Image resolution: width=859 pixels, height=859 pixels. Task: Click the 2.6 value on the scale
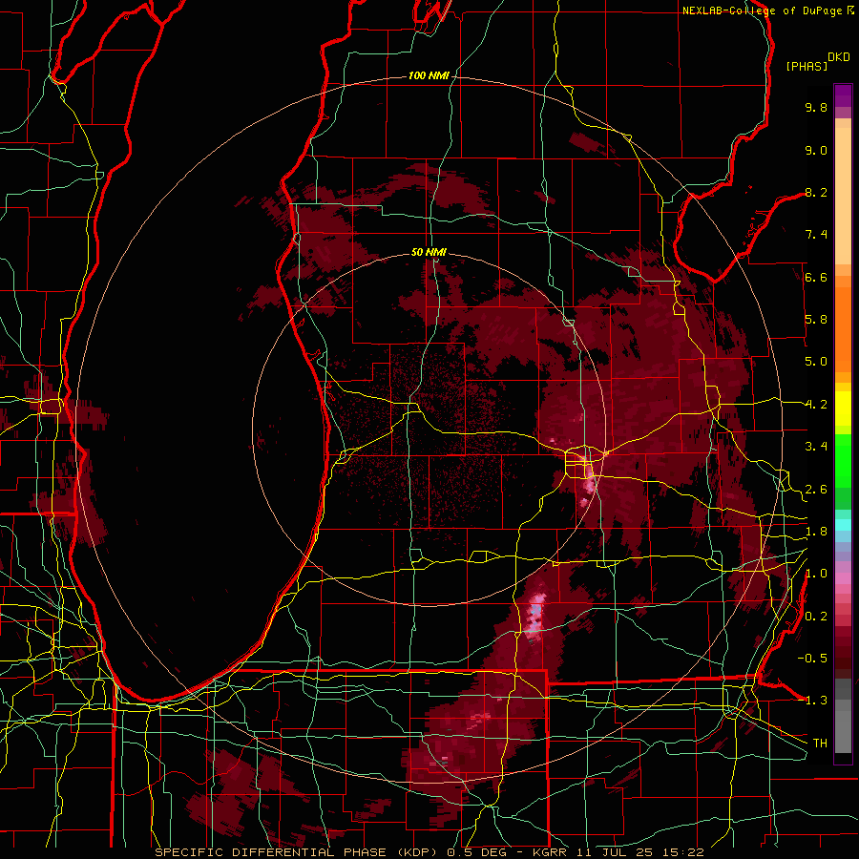[x=816, y=490]
